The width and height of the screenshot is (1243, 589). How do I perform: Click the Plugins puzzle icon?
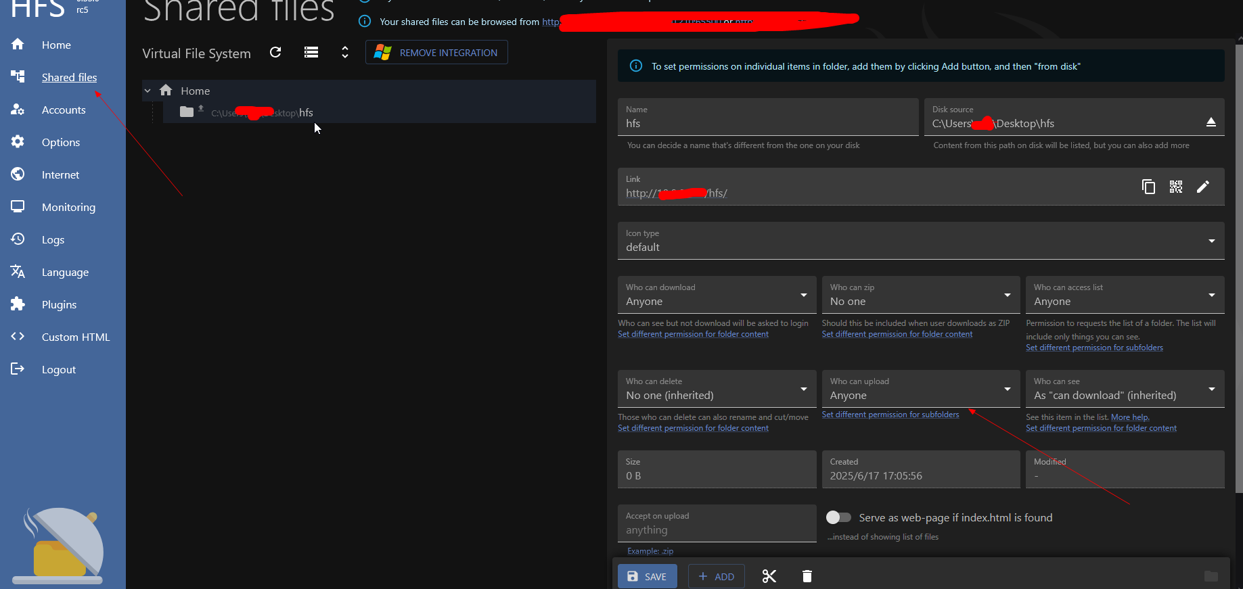point(18,304)
